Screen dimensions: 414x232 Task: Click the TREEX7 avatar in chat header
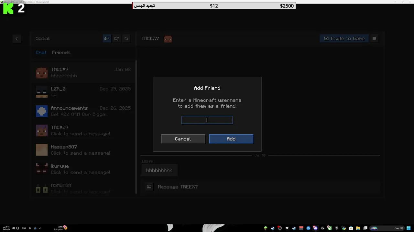click(x=168, y=39)
